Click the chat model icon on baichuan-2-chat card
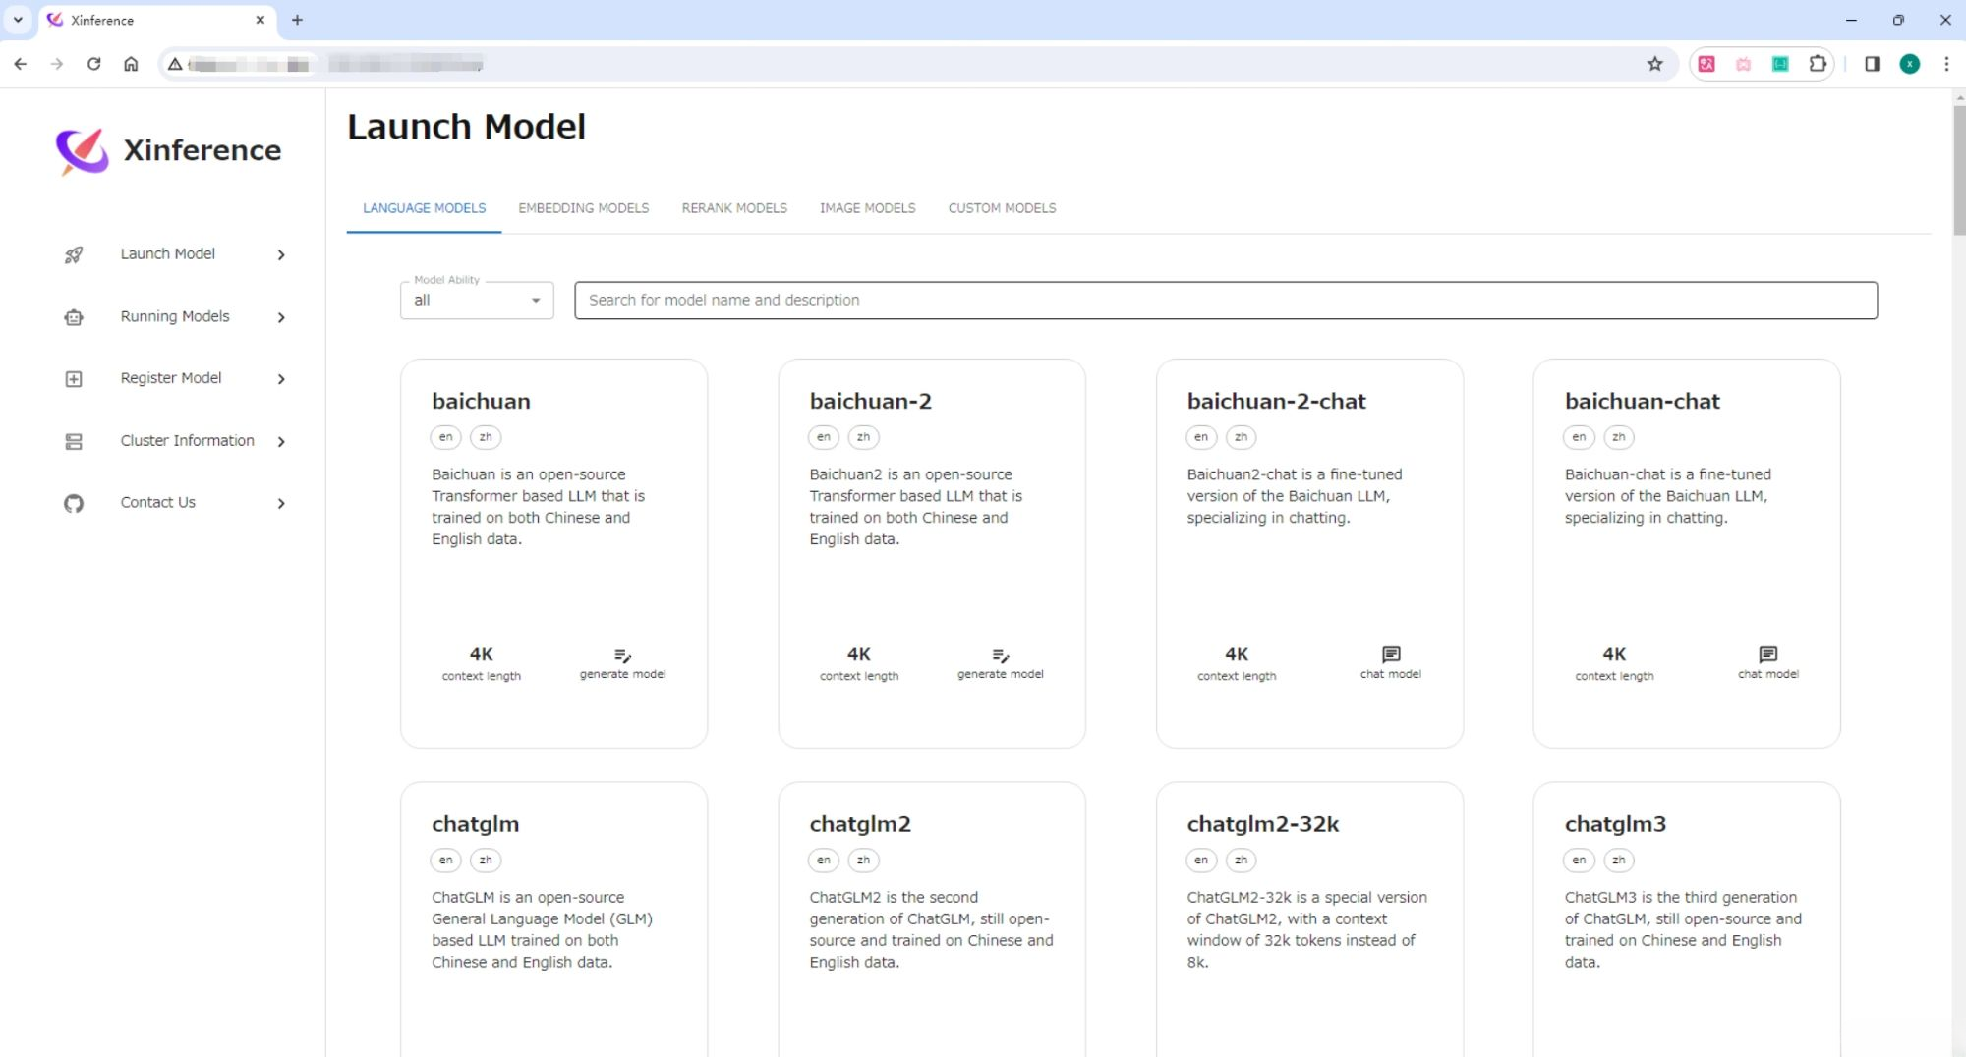 coord(1391,654)
